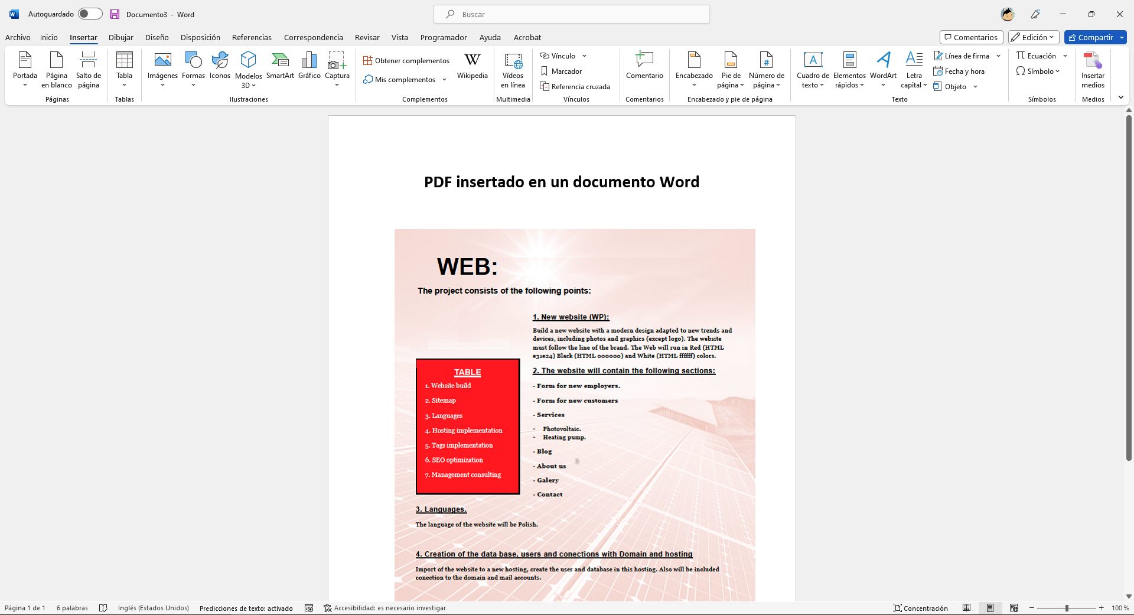1134x615 pixels.
Task: Insert a Gráfico chart
Action: [309, 66]
